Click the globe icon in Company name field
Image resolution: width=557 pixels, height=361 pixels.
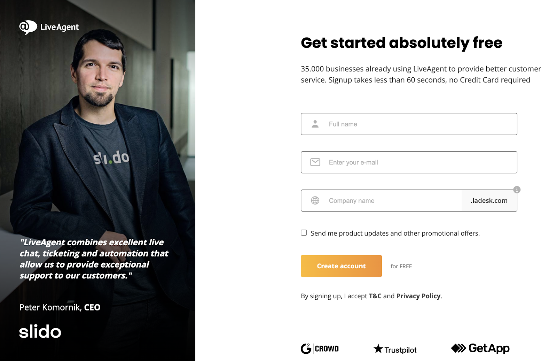(x=315, y=201)
